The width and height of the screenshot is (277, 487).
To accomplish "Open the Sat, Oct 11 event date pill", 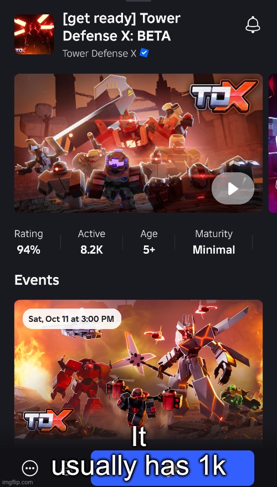I will tap(71, 319).
